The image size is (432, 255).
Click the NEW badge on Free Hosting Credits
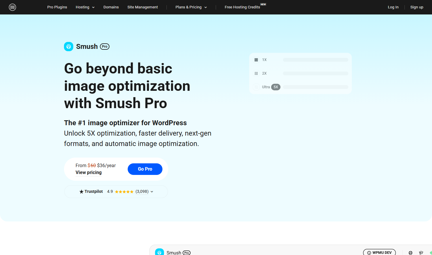coord(263,4)
